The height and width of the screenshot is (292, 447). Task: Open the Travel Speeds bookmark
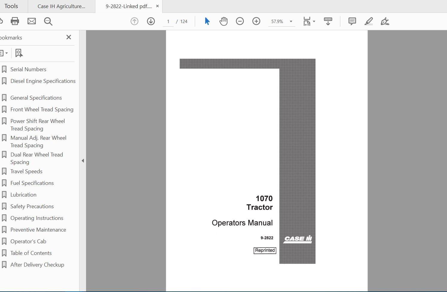pyautogui.click(x=26, y=171)
